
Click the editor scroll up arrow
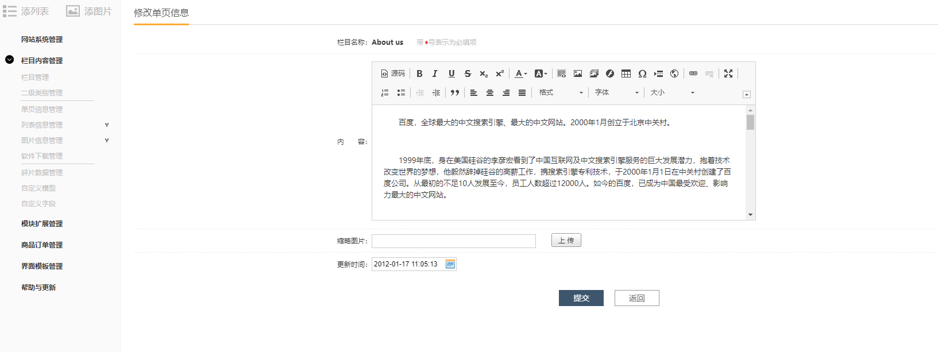point(750,110)
